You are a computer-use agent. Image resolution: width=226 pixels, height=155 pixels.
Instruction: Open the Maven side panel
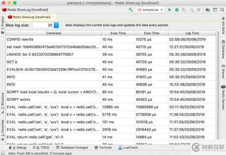[223, 71]
